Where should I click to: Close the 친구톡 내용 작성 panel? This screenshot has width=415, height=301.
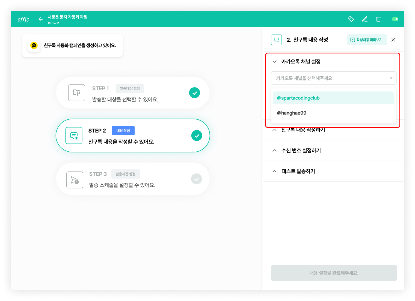(393, 40)
